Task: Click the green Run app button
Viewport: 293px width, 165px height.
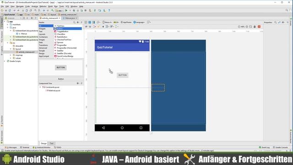Action: pos(66,11)
